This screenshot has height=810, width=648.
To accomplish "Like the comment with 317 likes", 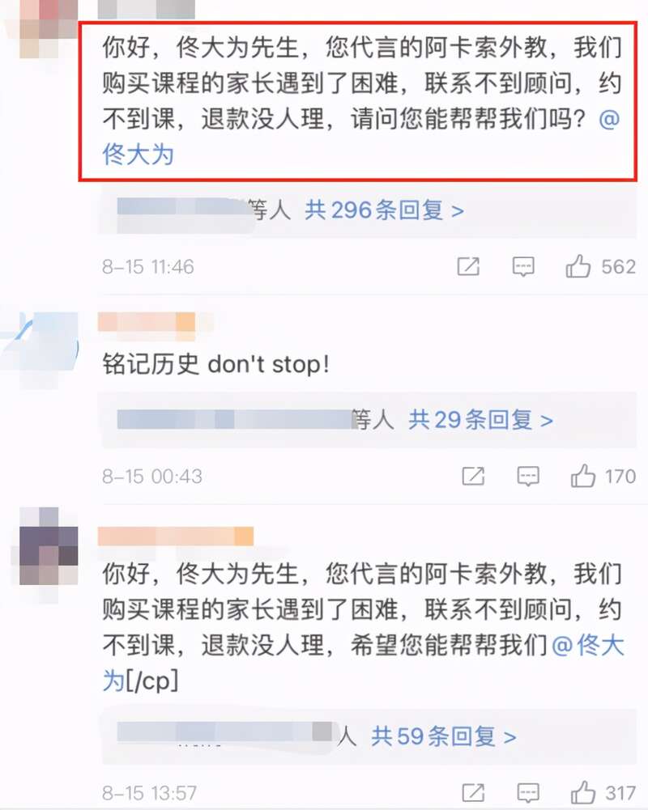I will click(583, 792).
